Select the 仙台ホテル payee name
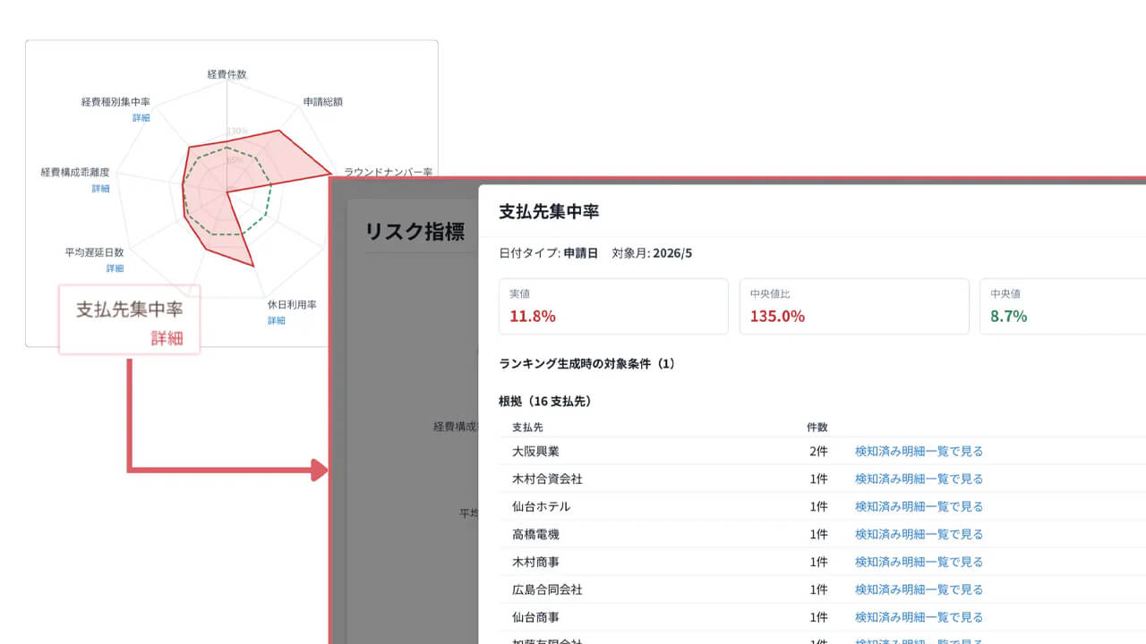The width and height of the screenshot is (1146, 644). click(541, 507)
